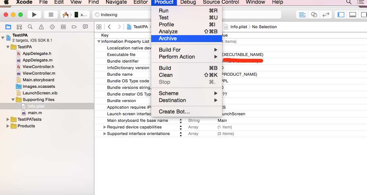Expand the TestIPATests group

click(x=8, y=119)
